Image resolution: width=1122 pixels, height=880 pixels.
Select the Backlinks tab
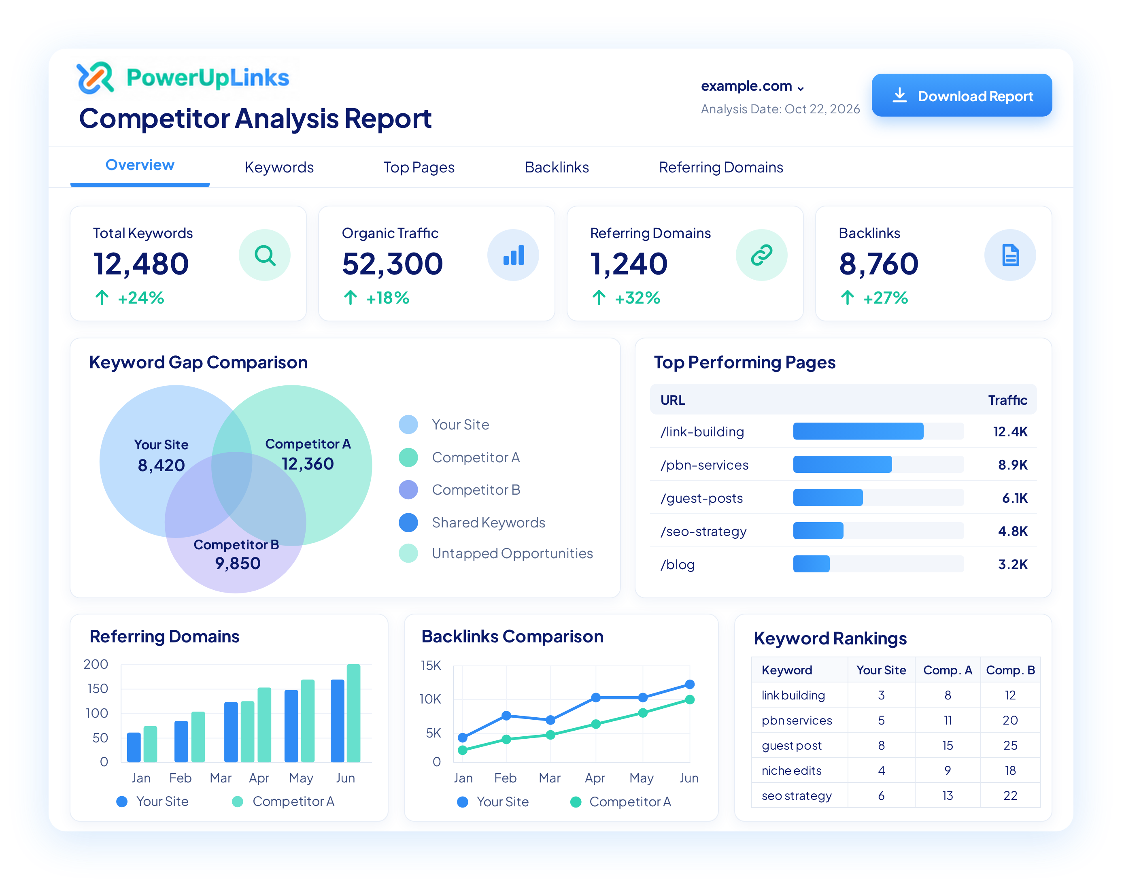tap(557, 168)
